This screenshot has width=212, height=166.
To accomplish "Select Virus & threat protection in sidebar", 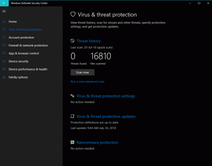I will [x=25, y=29].
